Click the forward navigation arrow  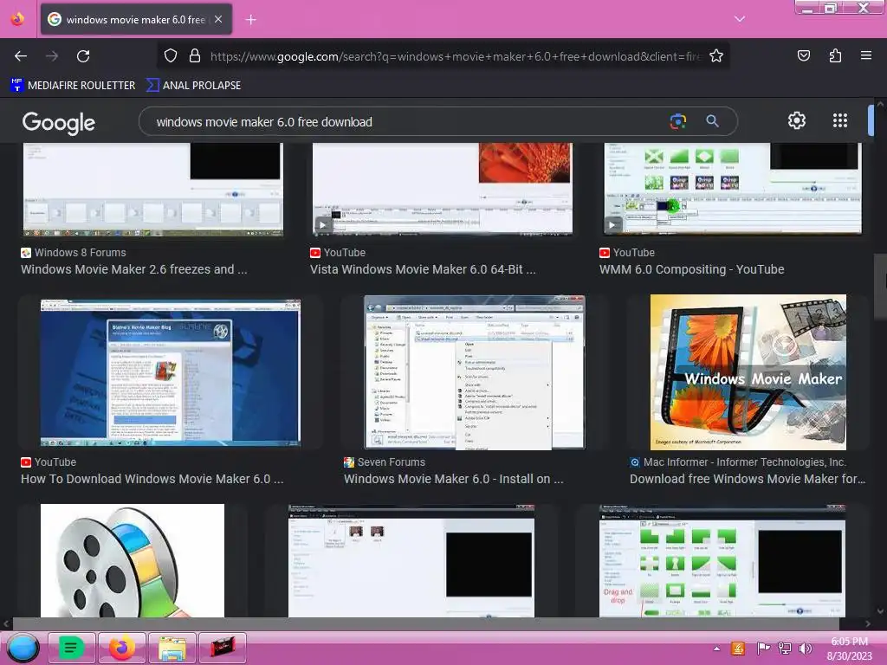[52, 56]
